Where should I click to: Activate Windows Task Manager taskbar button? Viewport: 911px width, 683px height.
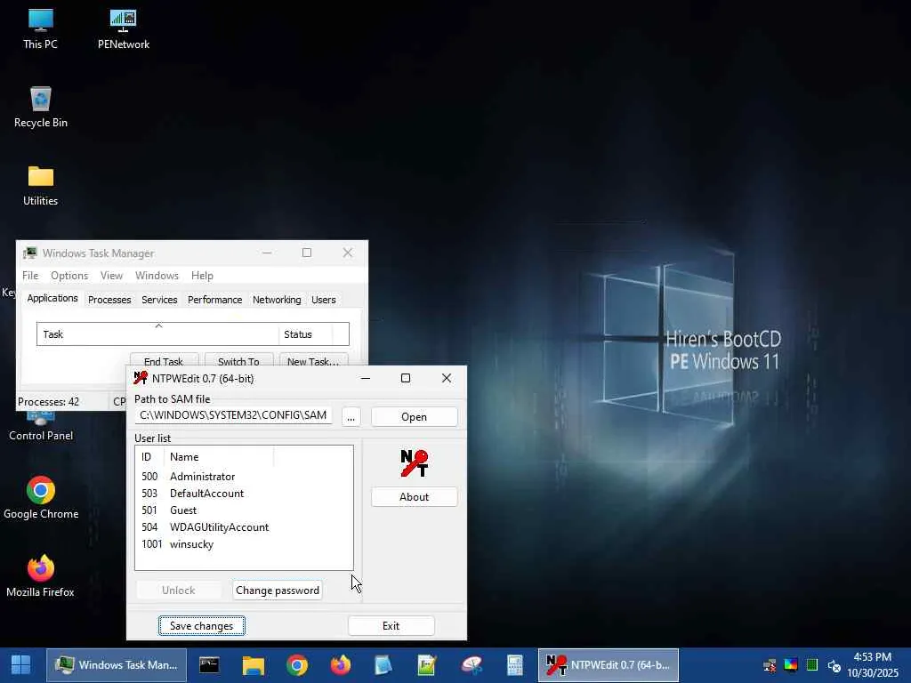[x=117, y=665]
